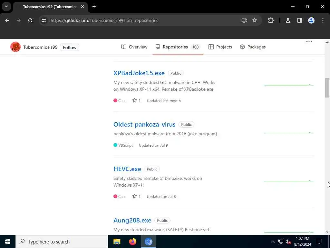Open the Oldest-pankoza-virus repository
The width and height of the screenshot is (330, 248).
point(144,124)
